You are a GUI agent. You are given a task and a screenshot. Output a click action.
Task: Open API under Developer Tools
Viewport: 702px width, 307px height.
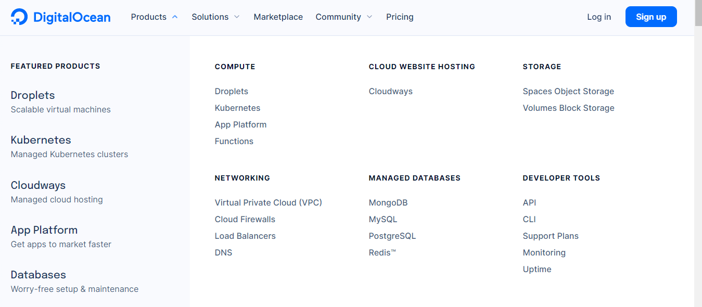tap(529, 202)
